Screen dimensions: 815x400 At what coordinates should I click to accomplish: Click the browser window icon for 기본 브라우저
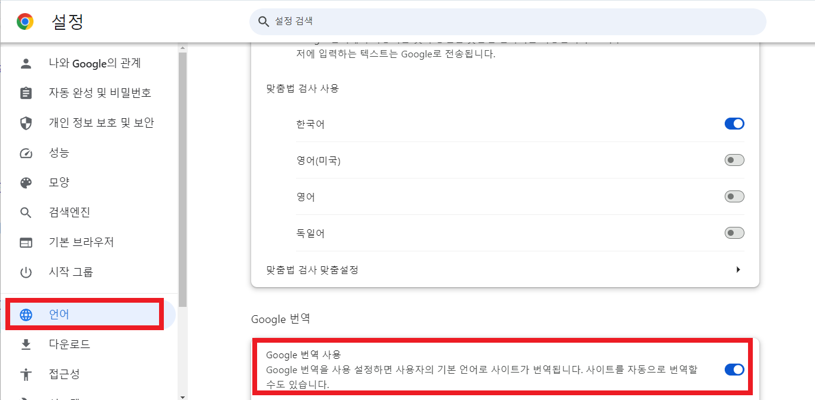26,242
